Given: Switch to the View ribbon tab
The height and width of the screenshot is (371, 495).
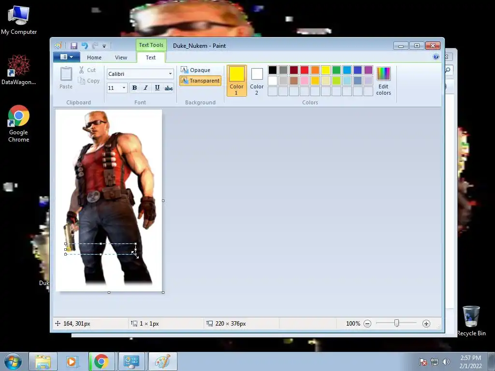Looking at the screenshot, I should [121, 57].
